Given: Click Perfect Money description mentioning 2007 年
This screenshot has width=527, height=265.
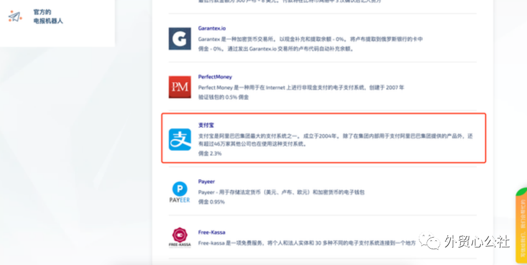Looking at the screenshot, I should tap(301, 88).
